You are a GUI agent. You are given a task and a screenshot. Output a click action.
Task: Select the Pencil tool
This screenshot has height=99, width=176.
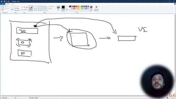click(23, 7)
